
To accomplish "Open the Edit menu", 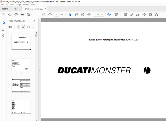I will point(7,5).
